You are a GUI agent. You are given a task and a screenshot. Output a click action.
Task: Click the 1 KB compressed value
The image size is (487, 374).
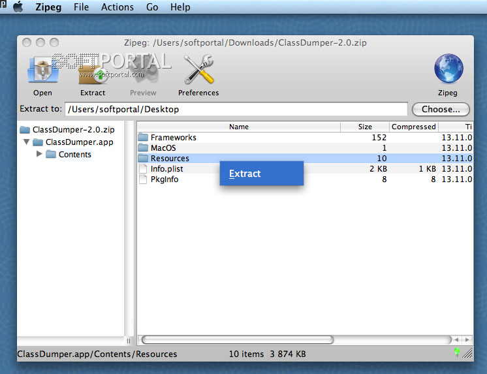pos(427,169)
